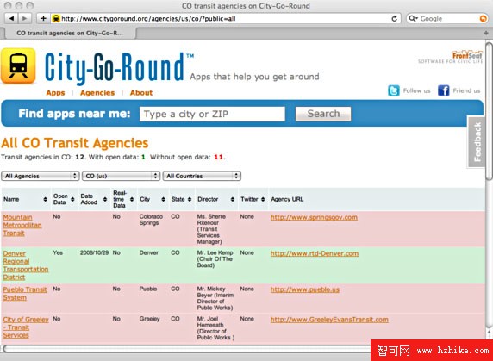Open the Agencies navigation menu
493x361 pixels.
(97, 93)
